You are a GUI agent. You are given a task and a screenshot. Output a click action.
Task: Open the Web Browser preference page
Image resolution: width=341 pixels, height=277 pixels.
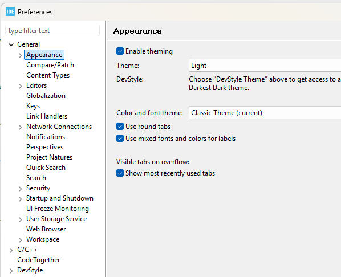pos(46,229)
